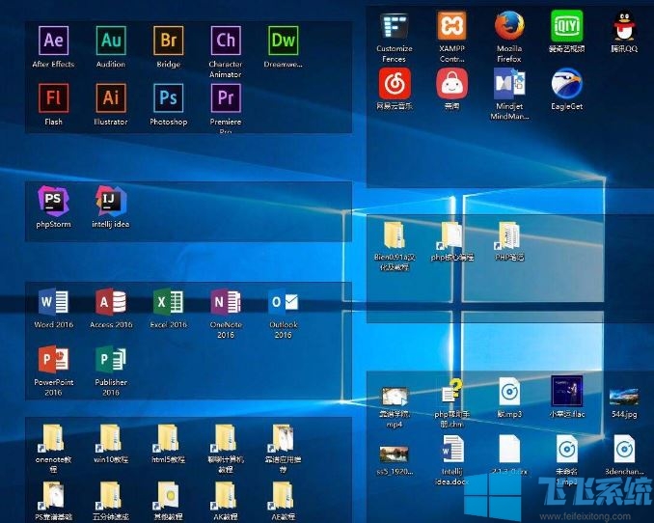The height and width of the screenshot is (523, 654).
Task: Select the Customize Fences icon
Action: coord(394,26)
